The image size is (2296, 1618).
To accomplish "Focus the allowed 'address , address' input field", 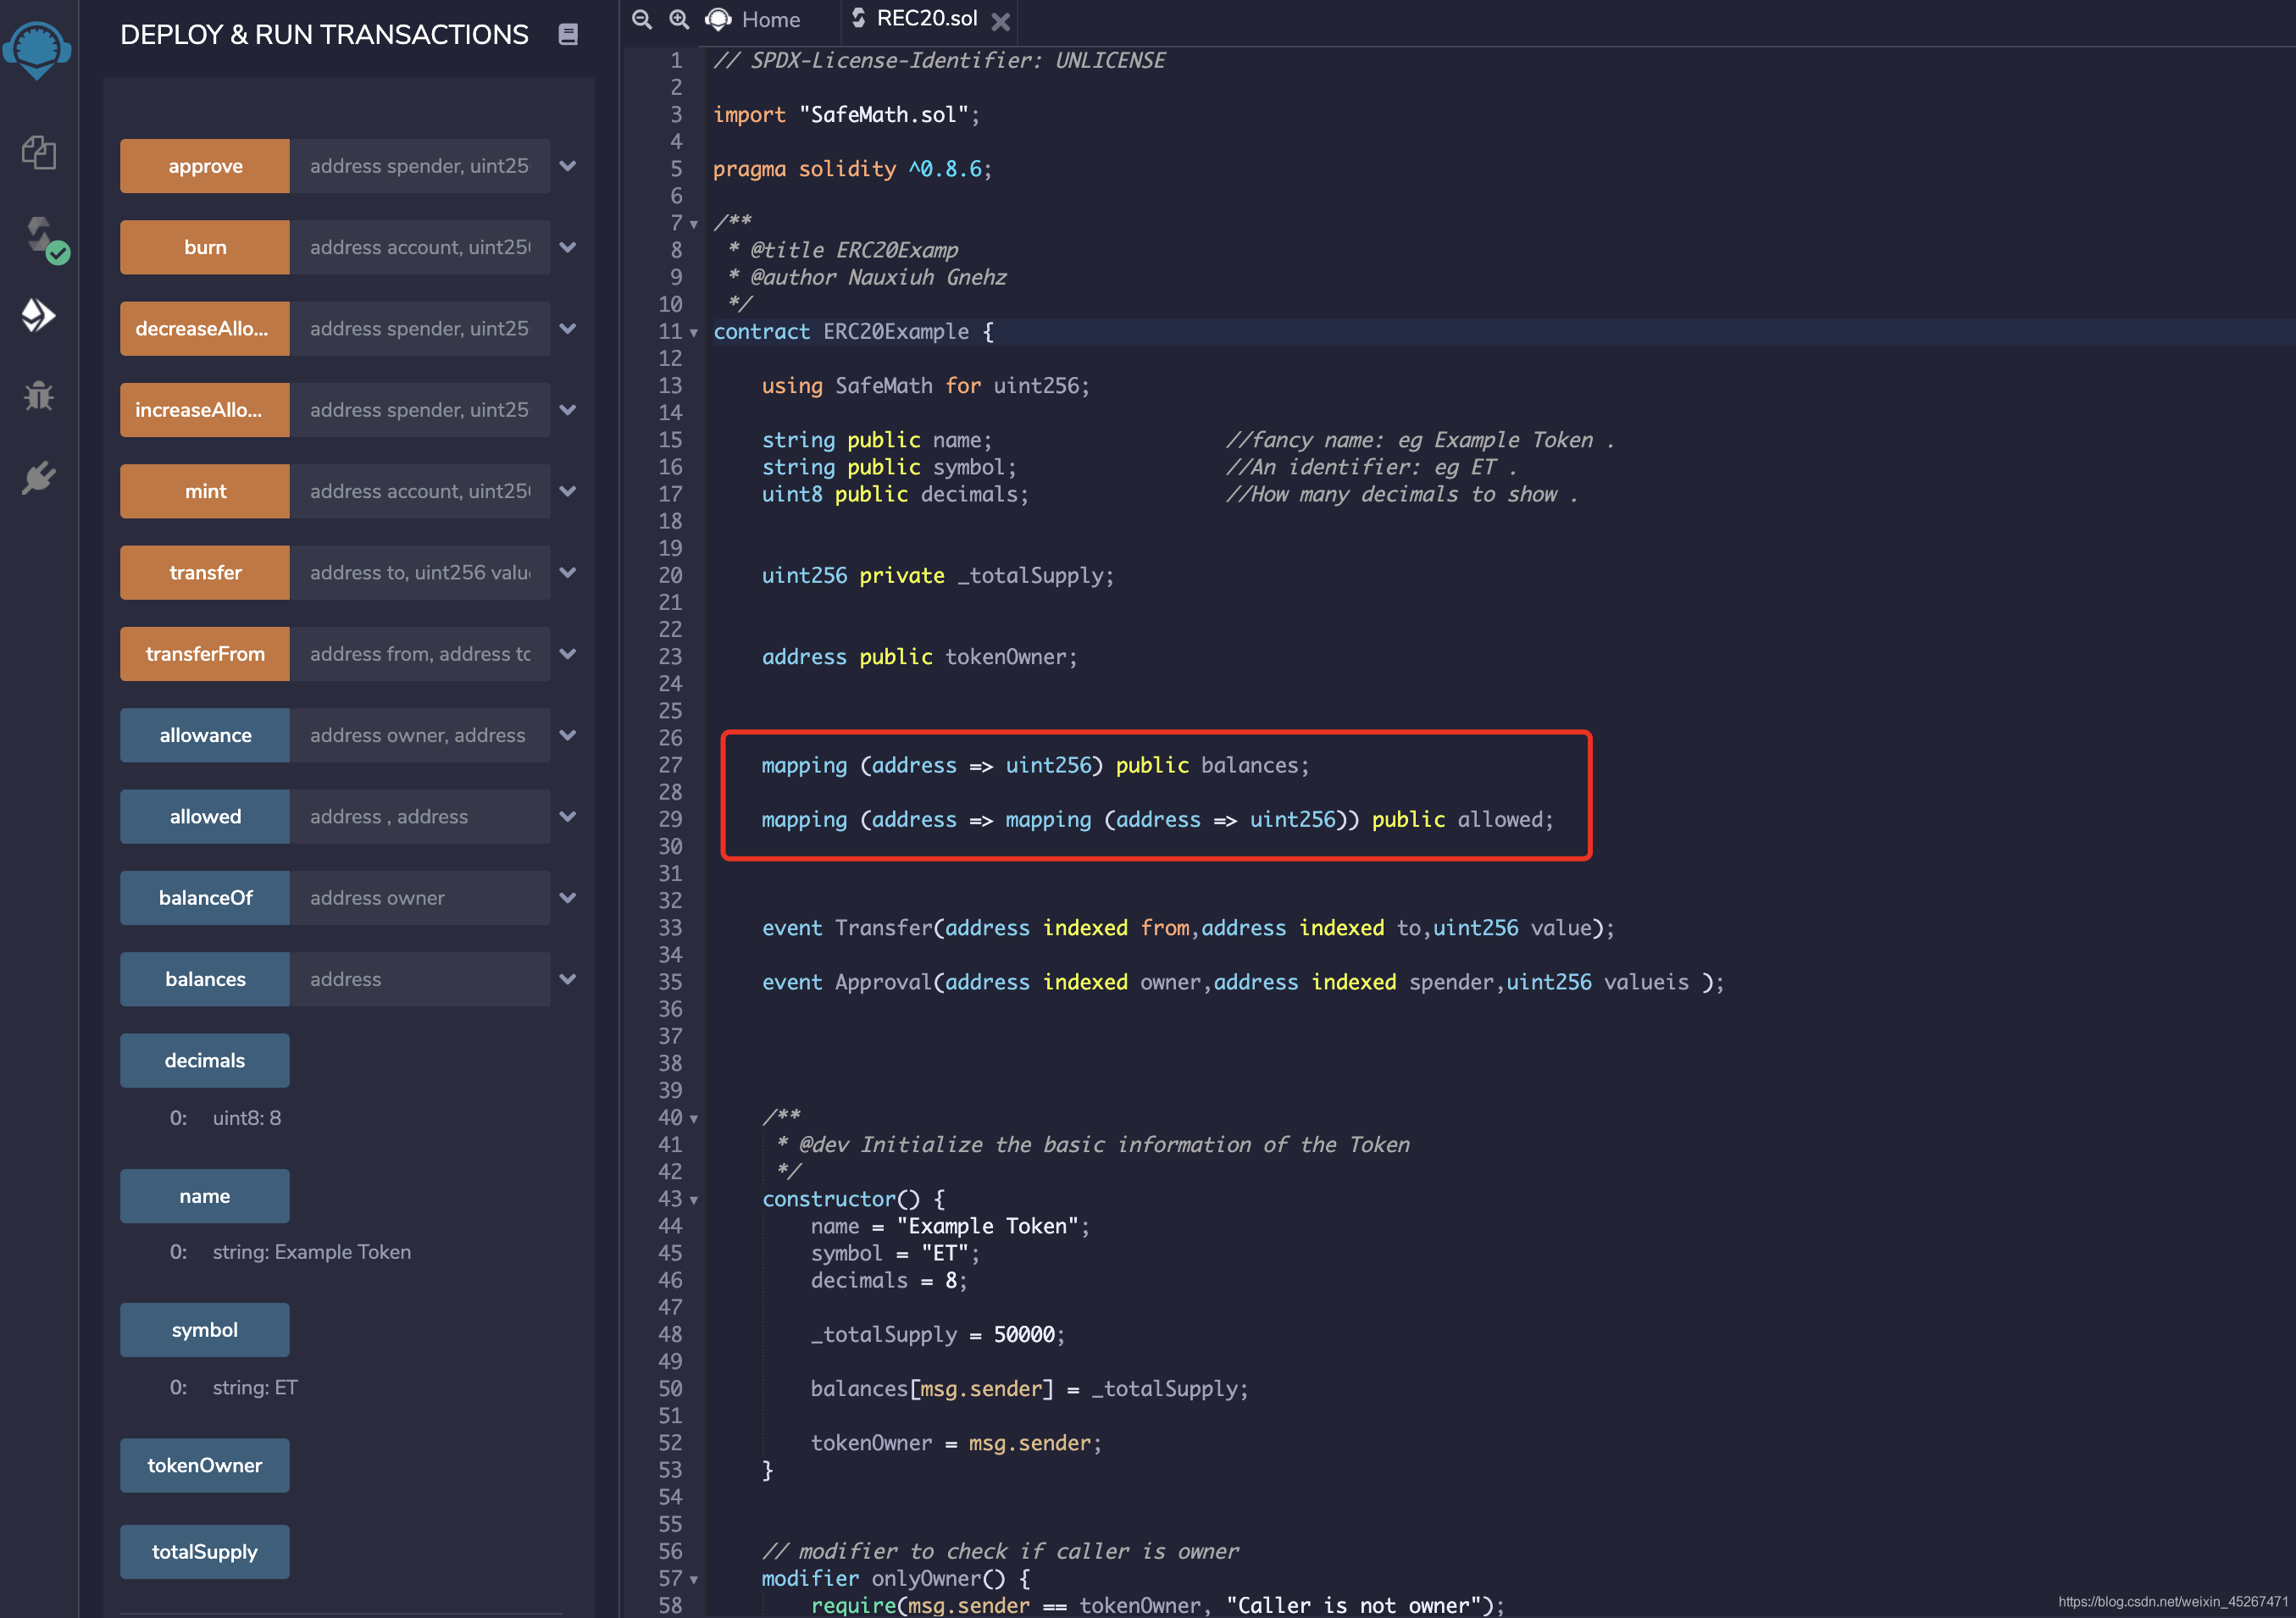I will 420,816.
